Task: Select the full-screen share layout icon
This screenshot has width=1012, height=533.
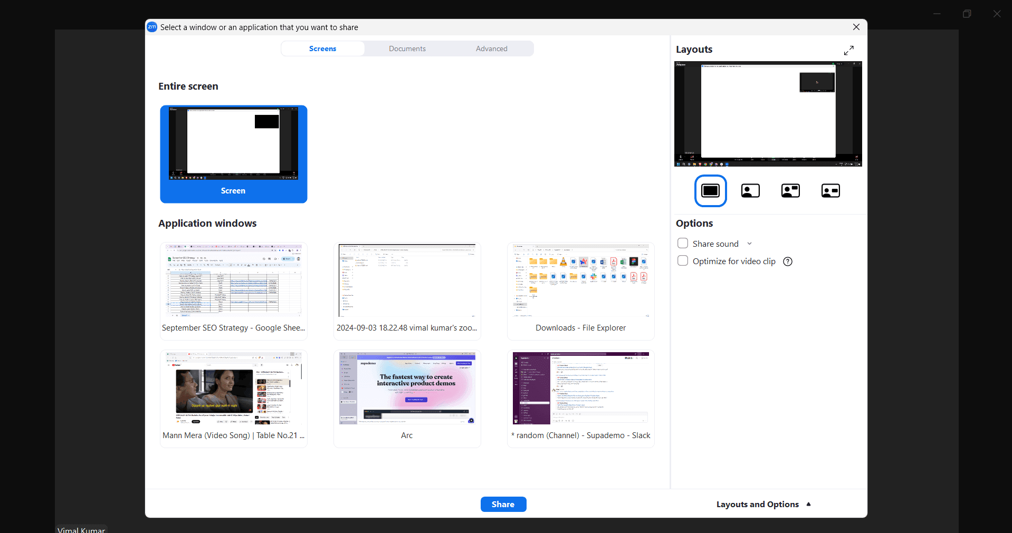Action: pyautogui.click(x=710, y=190)
